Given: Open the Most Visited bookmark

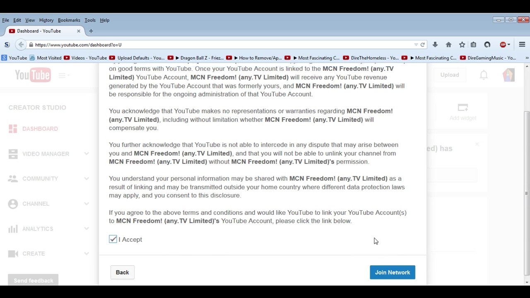Looking at the screenshot, I should tap(45, 58).
